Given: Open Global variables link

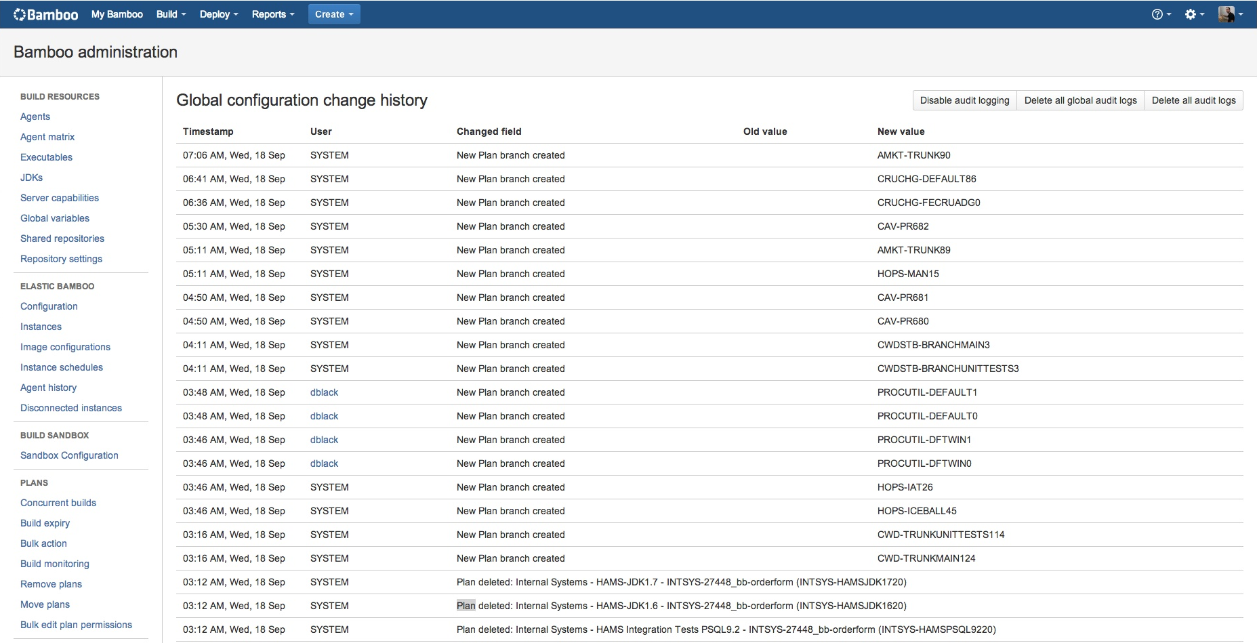Looking at the screenshot, I should (55, 218).
